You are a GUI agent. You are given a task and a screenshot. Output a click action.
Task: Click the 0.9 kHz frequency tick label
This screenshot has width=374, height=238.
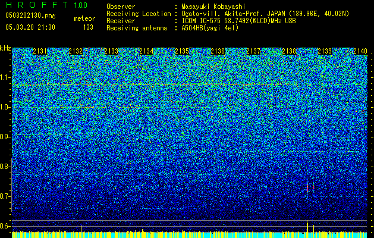tap(5, 137)
